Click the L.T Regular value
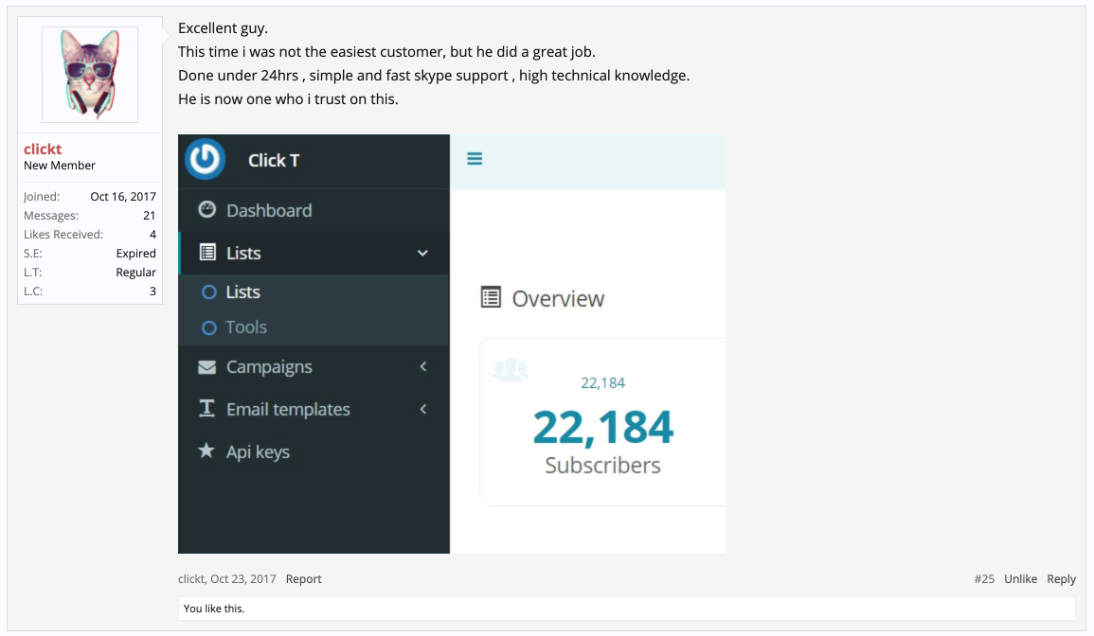Image resolution: width=1094 pixels, height=636 pixels. (136, 272)
